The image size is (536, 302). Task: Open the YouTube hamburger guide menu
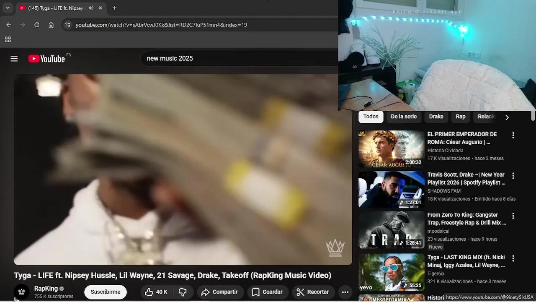click(x=14, y=59)
